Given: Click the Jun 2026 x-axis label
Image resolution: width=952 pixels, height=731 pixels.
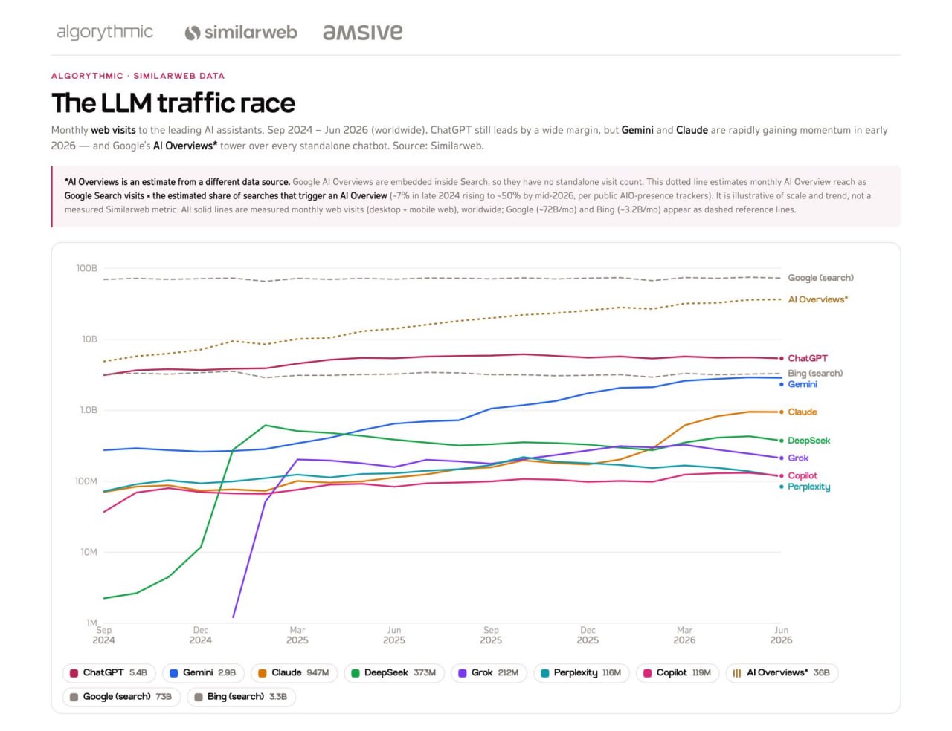Looking at the screenshot, I should coord(781,635).
